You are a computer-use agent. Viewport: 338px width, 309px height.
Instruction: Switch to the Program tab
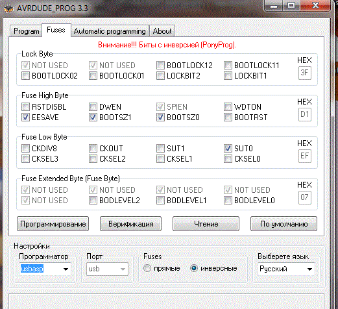[x=26, y=31]
